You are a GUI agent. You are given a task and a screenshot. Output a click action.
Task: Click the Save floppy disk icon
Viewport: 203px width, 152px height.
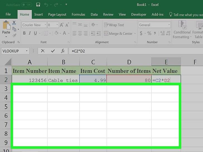pyautogui.click(x=38, y=5)
